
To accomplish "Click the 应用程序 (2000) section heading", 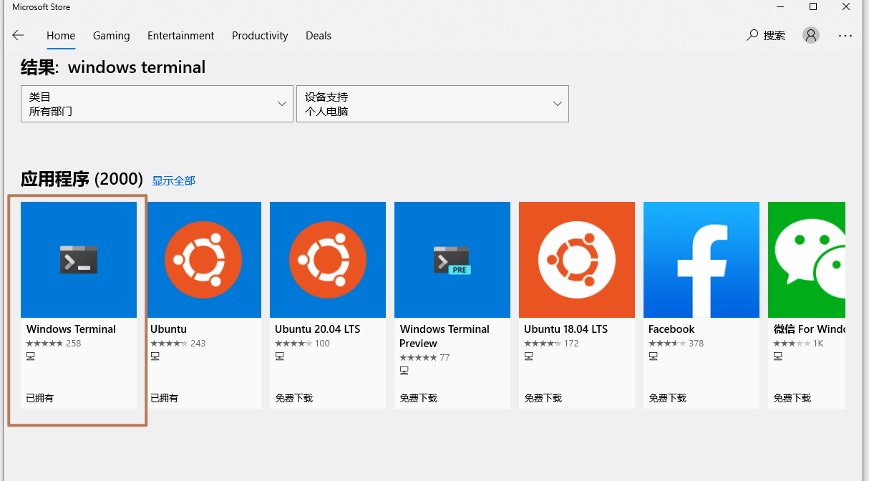I will [x=82, y=179].
